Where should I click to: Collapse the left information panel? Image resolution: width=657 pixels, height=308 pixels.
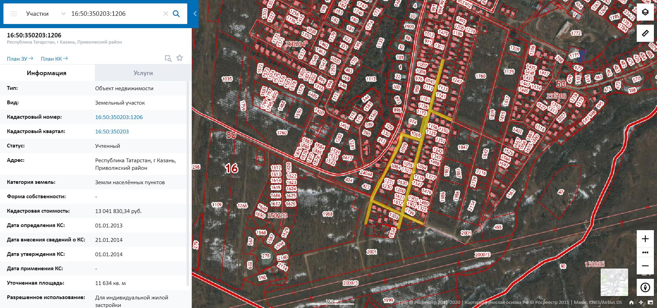195,14
